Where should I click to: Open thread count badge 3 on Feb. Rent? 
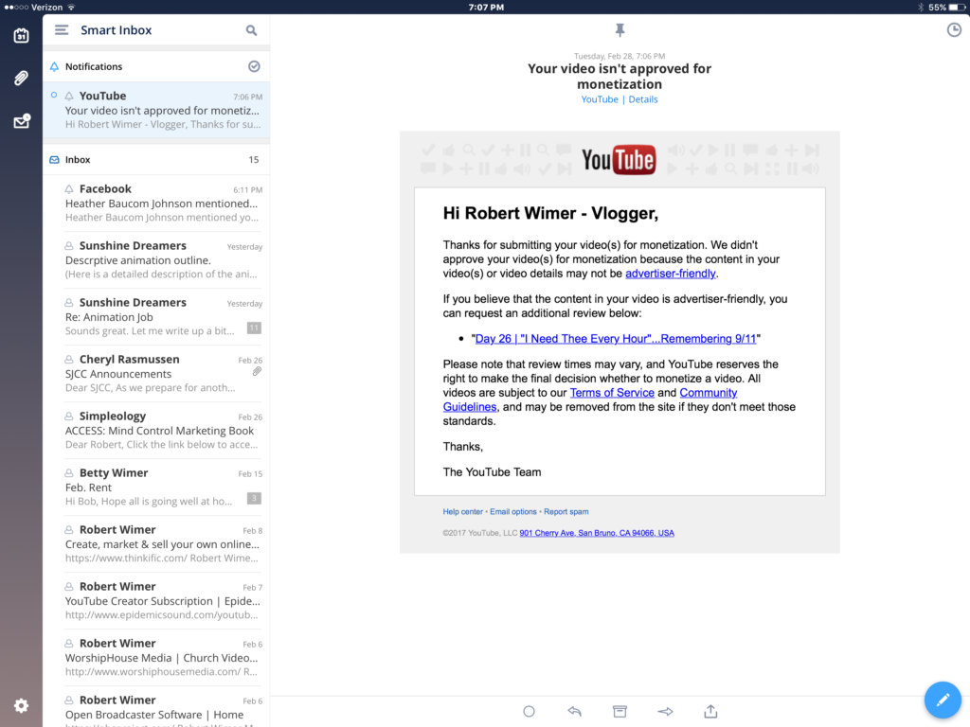254,498
